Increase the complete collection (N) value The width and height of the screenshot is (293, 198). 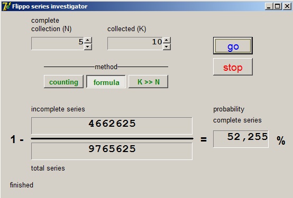pyautogui.click(x=88, y=40)
